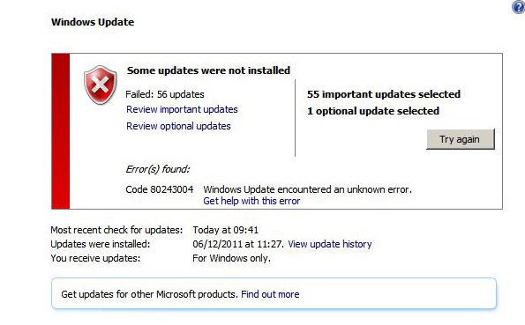Follow the Find out more link
The height and width of the screenshot is (325, 525).
(270, 294)
